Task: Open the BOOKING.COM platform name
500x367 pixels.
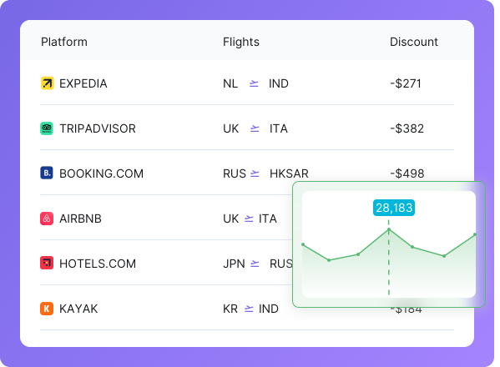Action: point(101,173)
